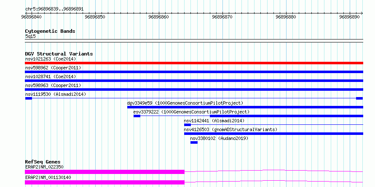Open variant label nsv1119530 (Alsmadi2014)
The image size is (375, 187).
click(x=56, y=94)
